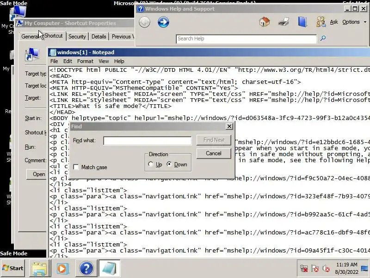This screenshot has height=278, width=370.
Task: Click the My Computer shortcut icon in Properties
Action: point(32,54)
